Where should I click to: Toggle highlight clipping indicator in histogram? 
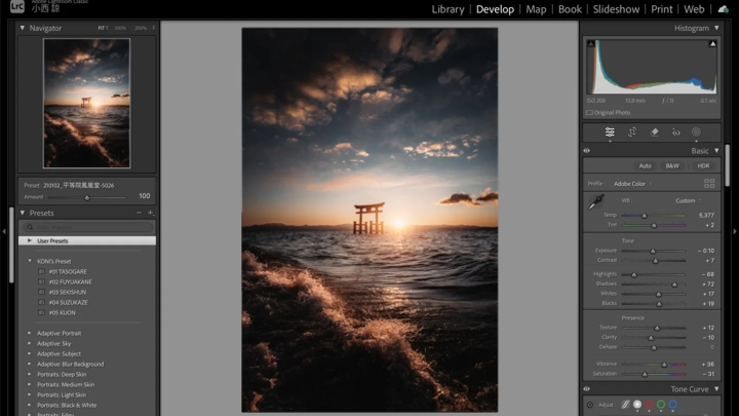tap(713, 44)
